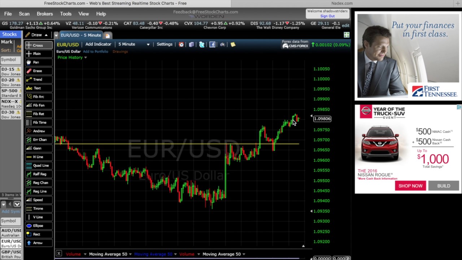Screen dimensions: 462x260
Task: Open the green layout grid icon
Action: [346, 35]
